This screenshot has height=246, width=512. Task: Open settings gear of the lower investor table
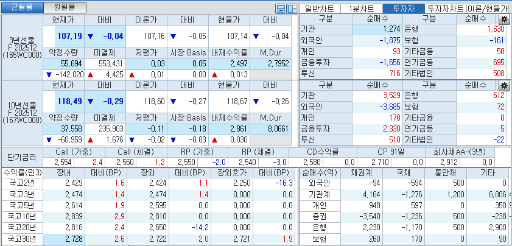tap(505, 86)
